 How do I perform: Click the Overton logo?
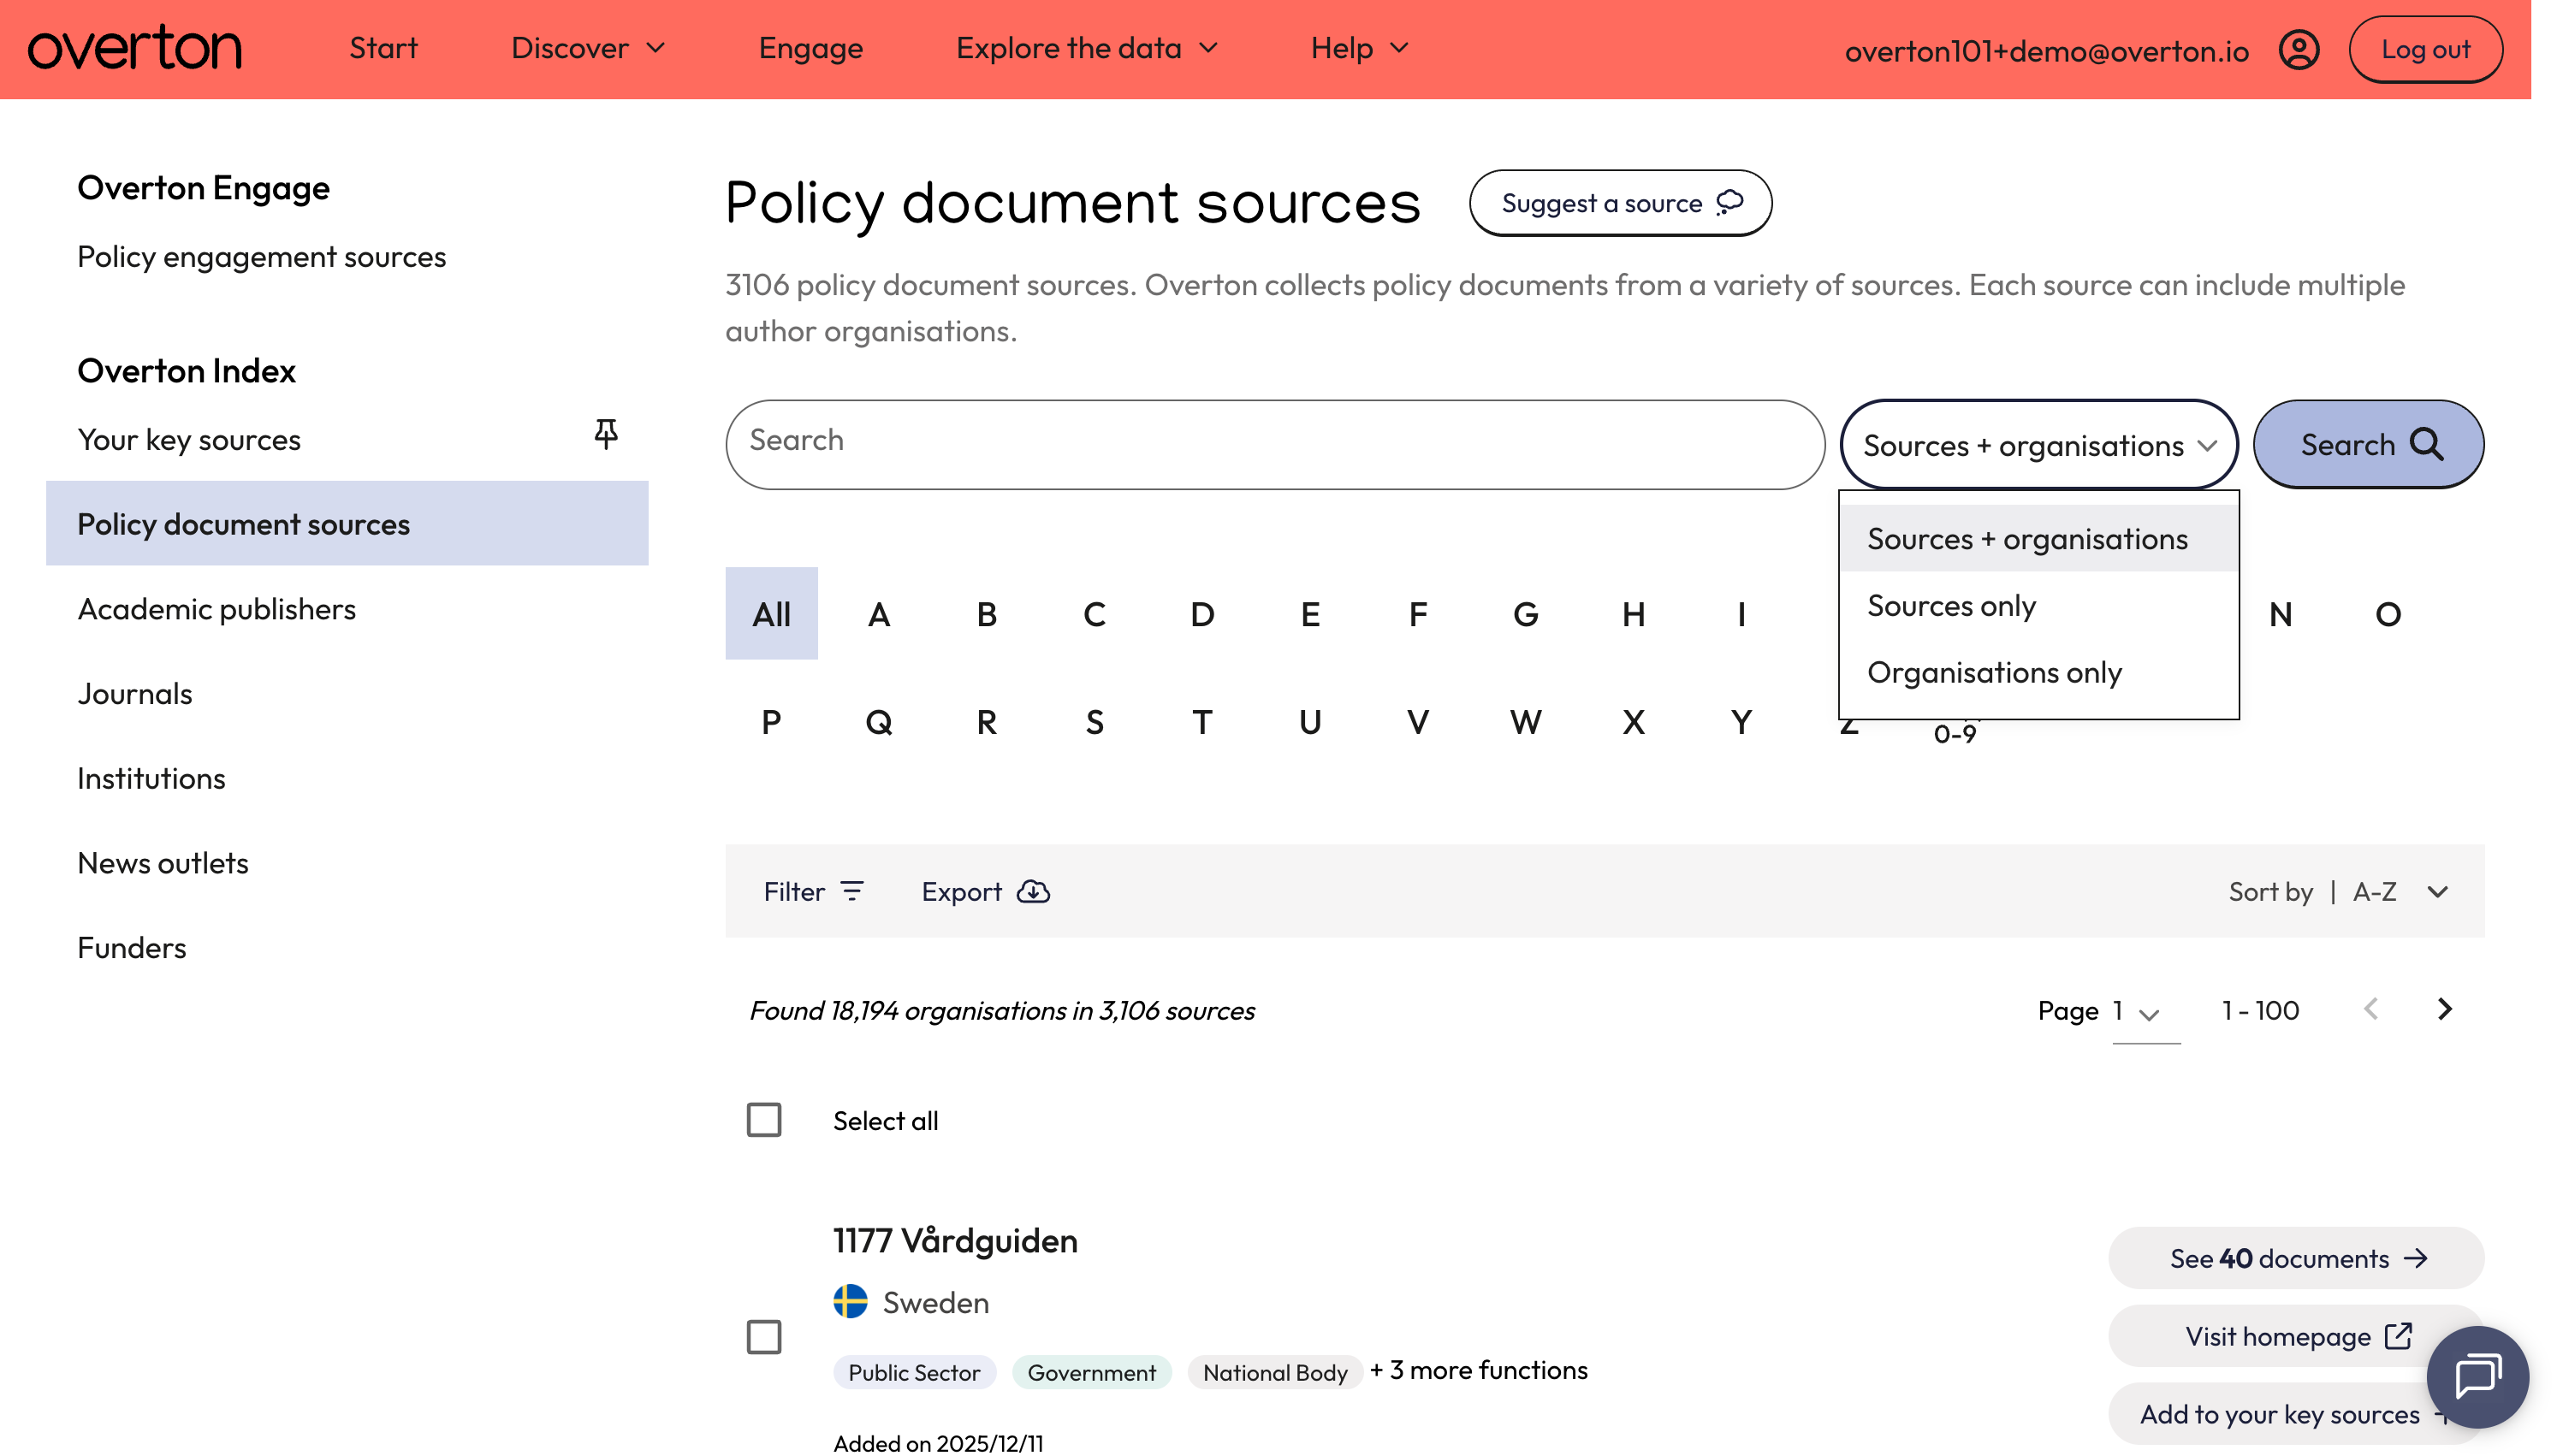pos(135,48)
